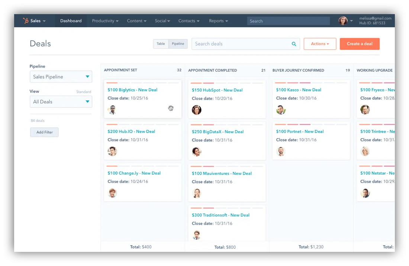
Task: Open the $100 Change.ly - New Deal link
Action: (x=134, y=173)
